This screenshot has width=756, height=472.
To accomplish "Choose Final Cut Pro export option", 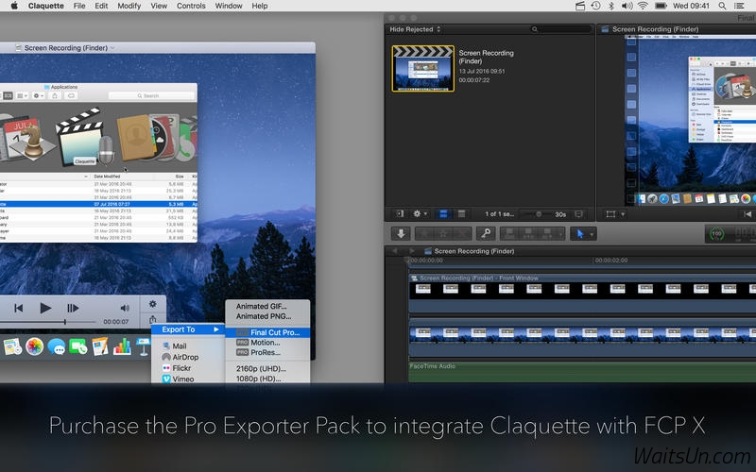I will (x=275, y=332).
